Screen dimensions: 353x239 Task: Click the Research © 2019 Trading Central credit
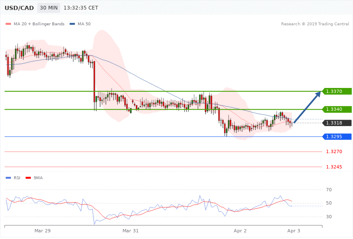(x=315, y=24)
